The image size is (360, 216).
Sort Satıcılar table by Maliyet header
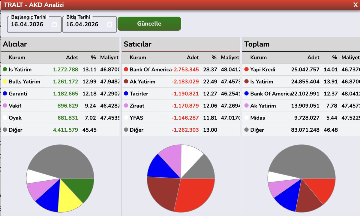(230, 57)
